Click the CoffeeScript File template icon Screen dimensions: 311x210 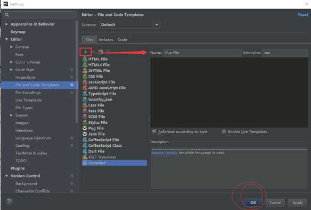(85, 139)
